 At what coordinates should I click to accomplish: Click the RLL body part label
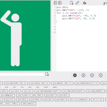[38, 87]
